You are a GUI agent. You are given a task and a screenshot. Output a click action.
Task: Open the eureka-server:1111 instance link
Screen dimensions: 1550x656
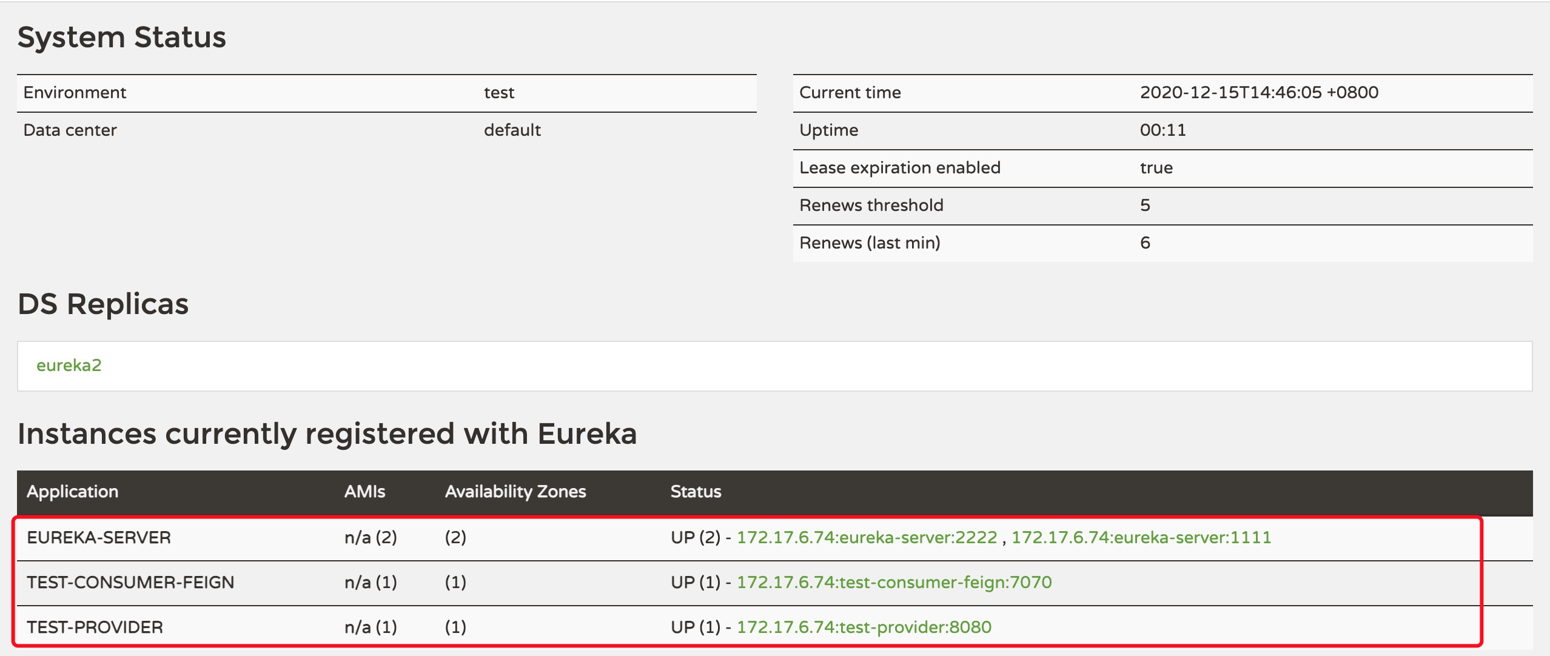(x=1141, y=537)
